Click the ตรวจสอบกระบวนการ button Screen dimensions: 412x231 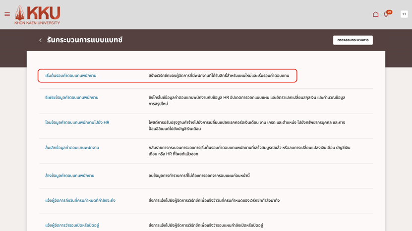[353, 40]
